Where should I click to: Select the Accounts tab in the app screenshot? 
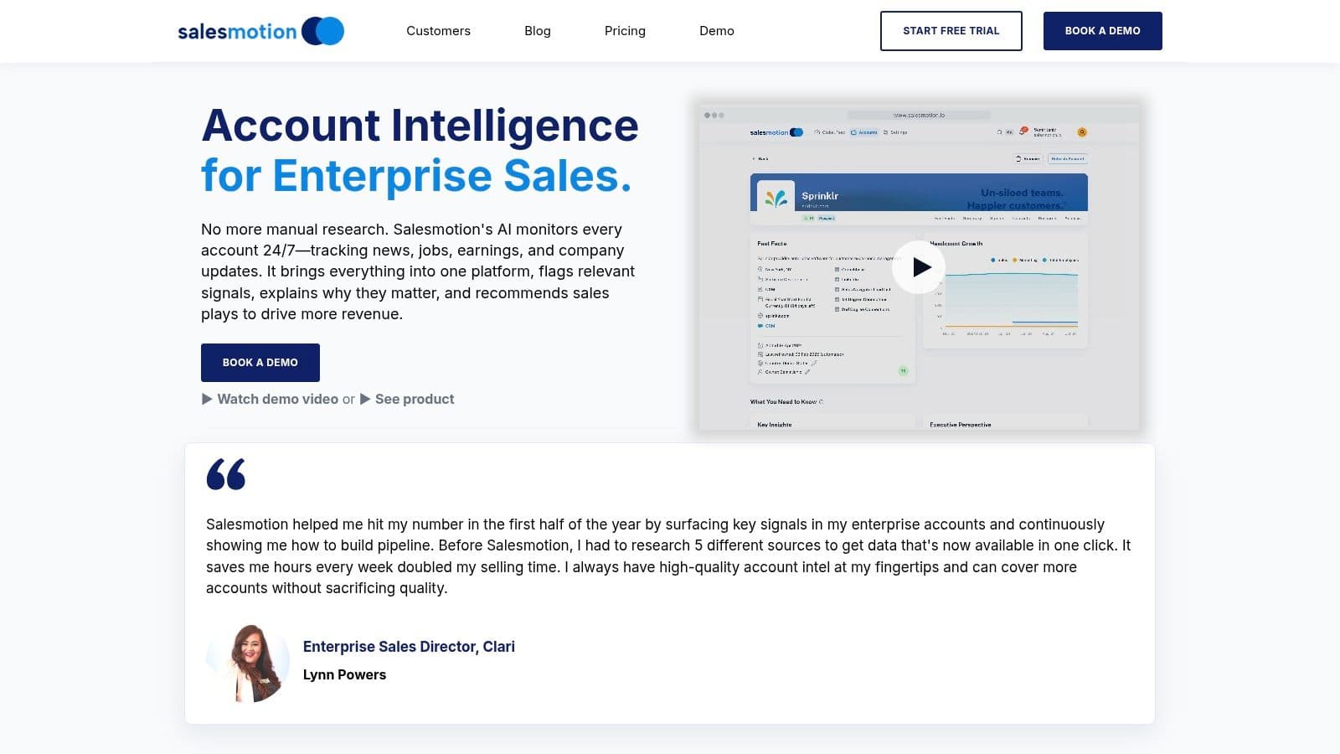pyautogui.click(x=864, y=132)
